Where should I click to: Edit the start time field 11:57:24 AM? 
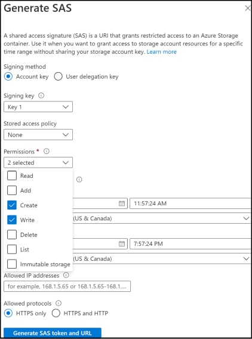pos(190,204)
